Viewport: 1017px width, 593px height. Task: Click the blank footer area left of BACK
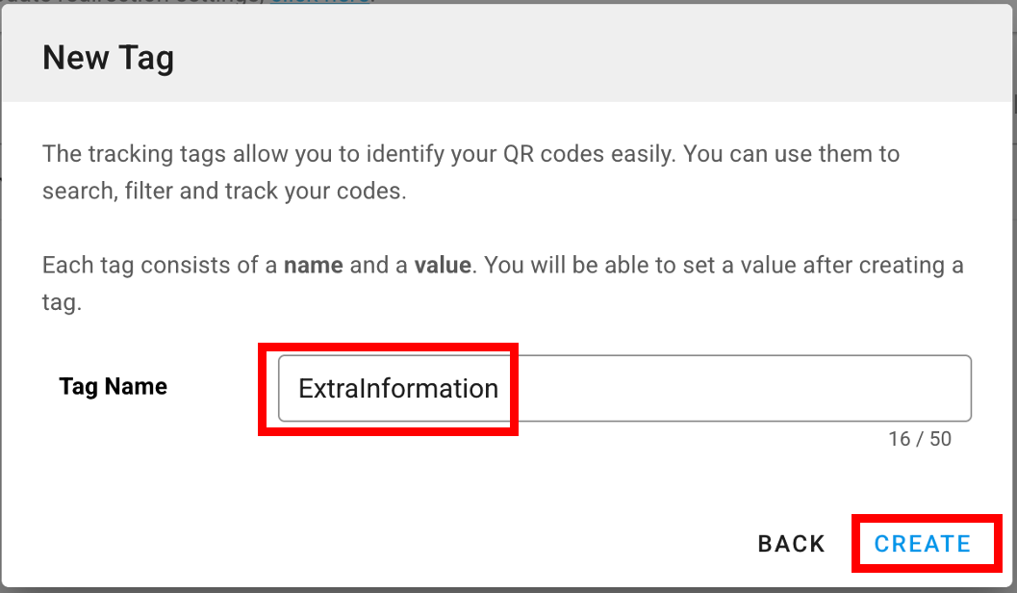click(x=385, y=544)
